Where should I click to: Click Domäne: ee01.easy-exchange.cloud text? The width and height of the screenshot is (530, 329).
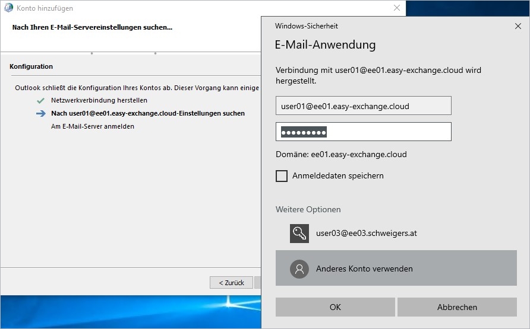click(x=341, y=154)
